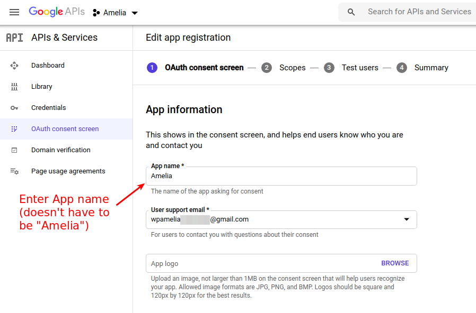Click BROWSE to upload app logo
This screenshot has height=313, width=476.
point(395,263)
